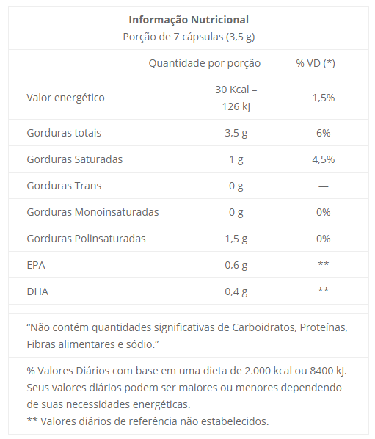Click the 1,5% energy daily value
375x439 pixels.
point(324,98)
